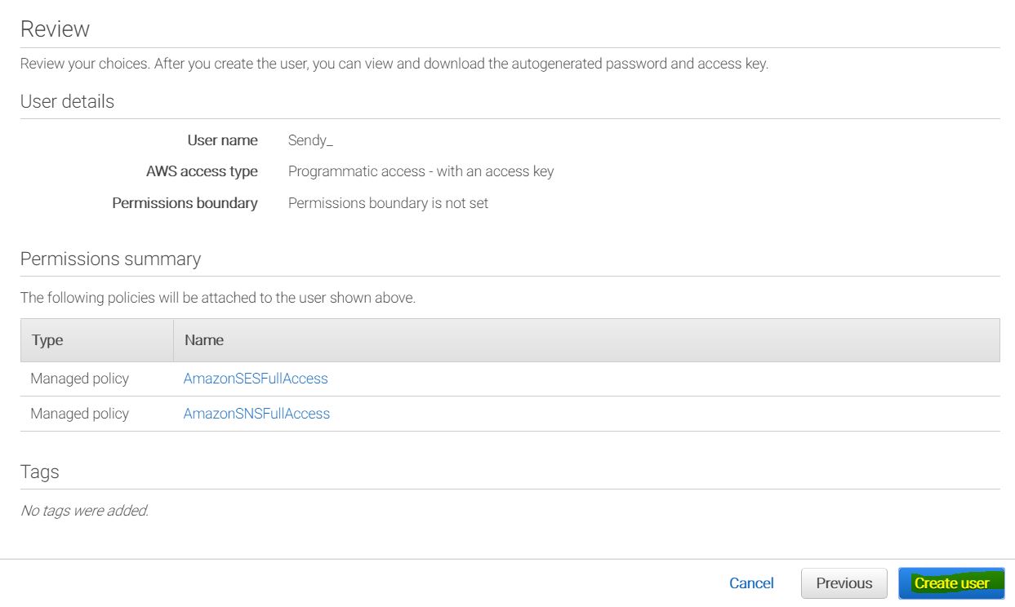Click the Sendy_ user name value
Image resolution: width=1015 pixels, height=607 pixels.
[310, 140]
